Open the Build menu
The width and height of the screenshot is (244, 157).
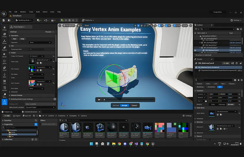click(38, 12)
